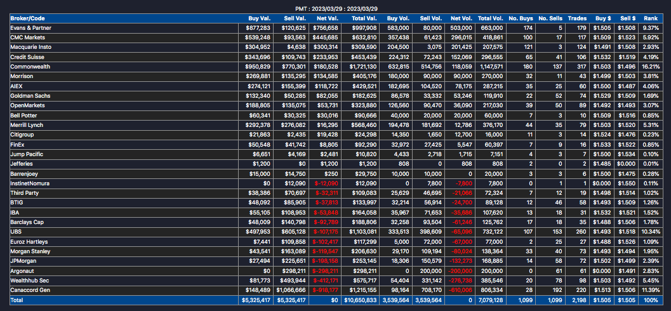Select the Wealthhub Sec broker name
The height and width of the screenshot is (311, 671).
pyautogui.click(x=30, y=281)
